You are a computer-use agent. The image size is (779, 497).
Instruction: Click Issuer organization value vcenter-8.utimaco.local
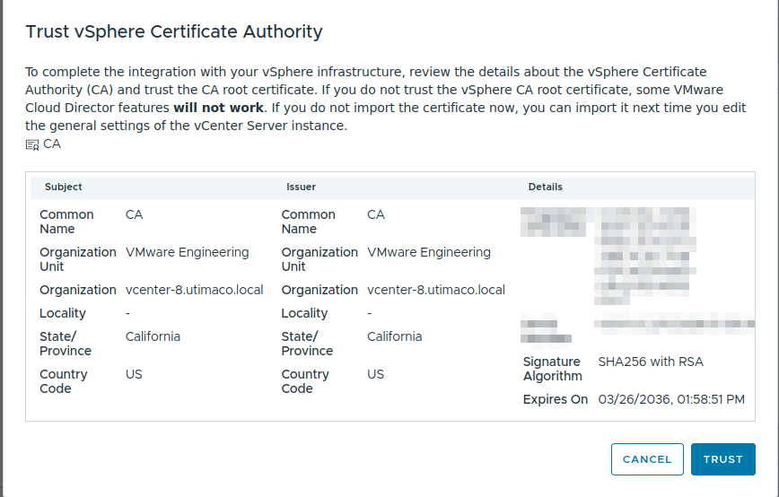[435, 290]
